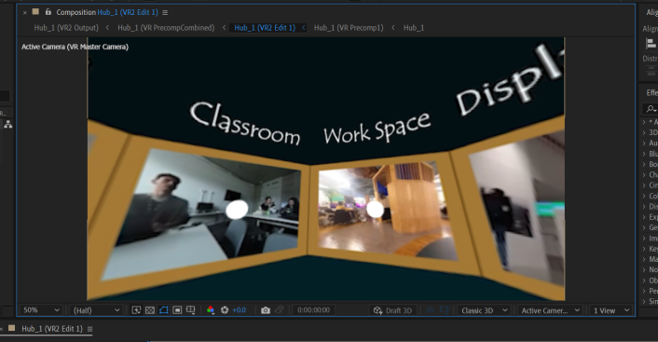
Task: Open the Active Camera view dropdown
Action: pos(550,310)
